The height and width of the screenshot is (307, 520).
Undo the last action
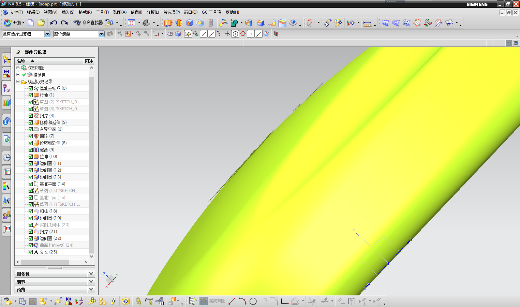pos(54,23)
